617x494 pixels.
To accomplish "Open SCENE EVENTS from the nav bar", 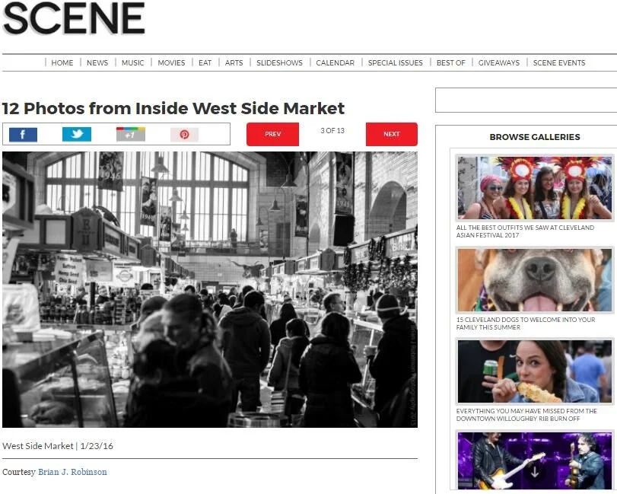I will click(x=559, y=63).
